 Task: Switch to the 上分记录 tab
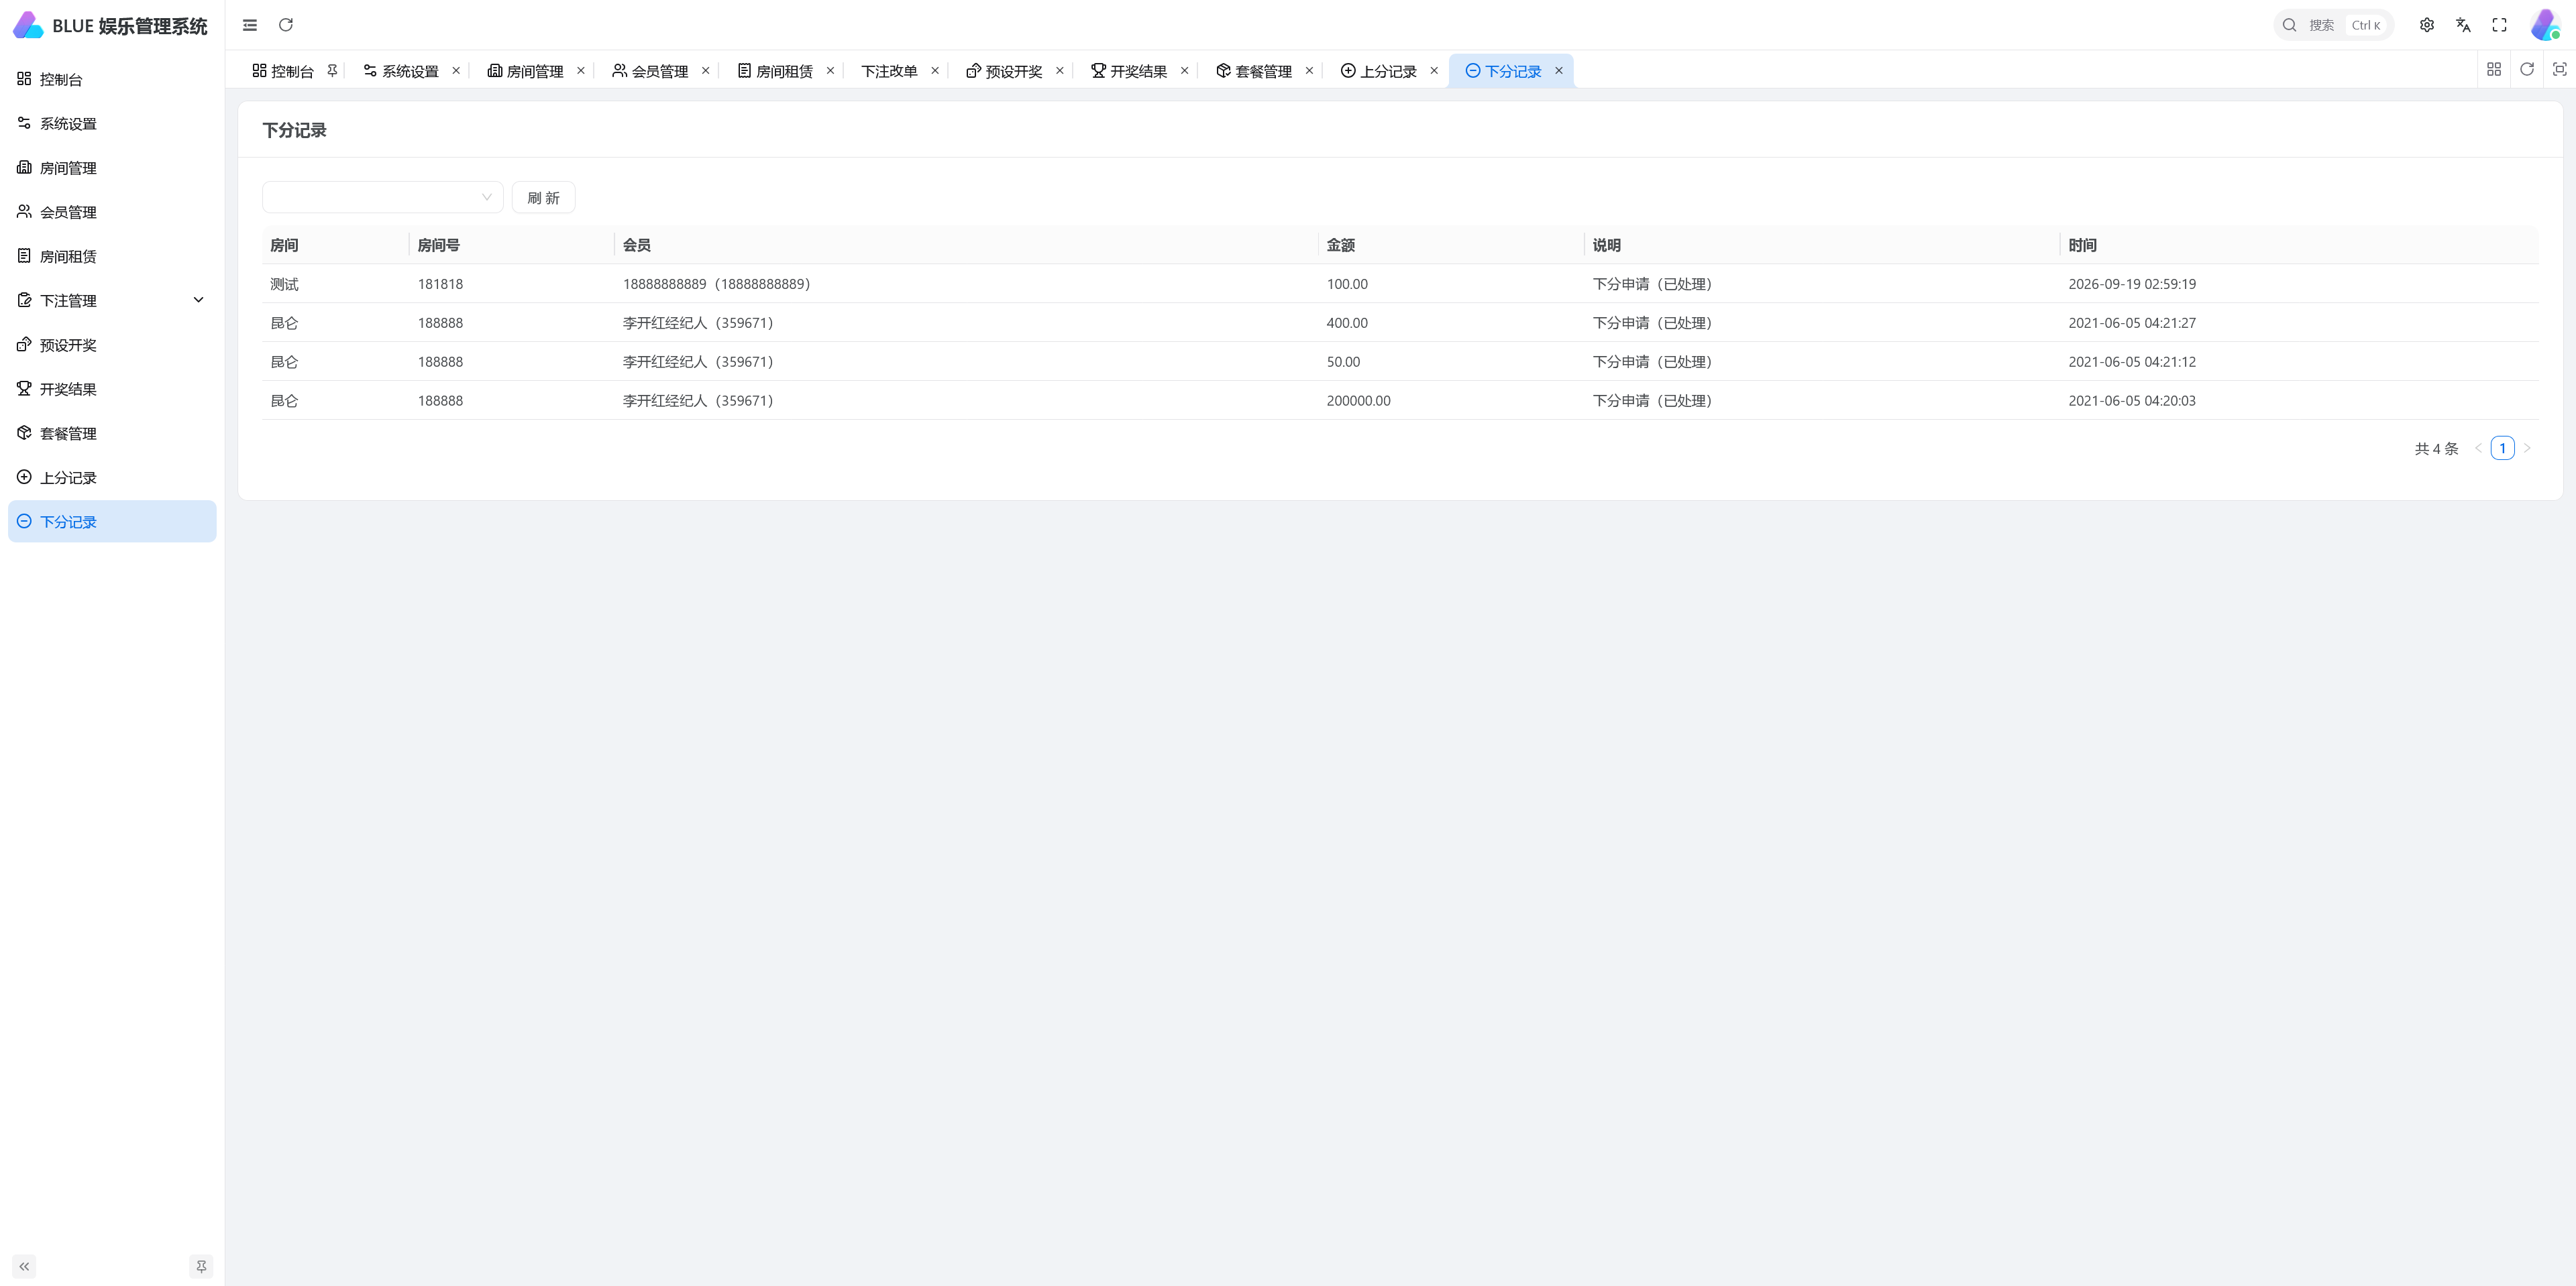tap(1379, 71)
